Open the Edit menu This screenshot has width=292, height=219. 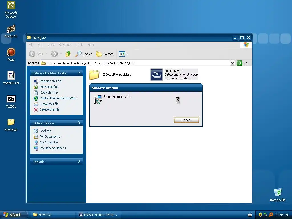coord(40,45)
